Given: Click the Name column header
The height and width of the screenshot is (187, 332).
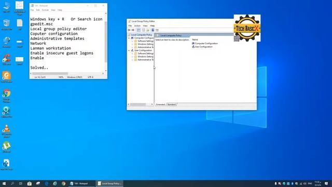Looking at the screenshot, I should pos(195,39).
